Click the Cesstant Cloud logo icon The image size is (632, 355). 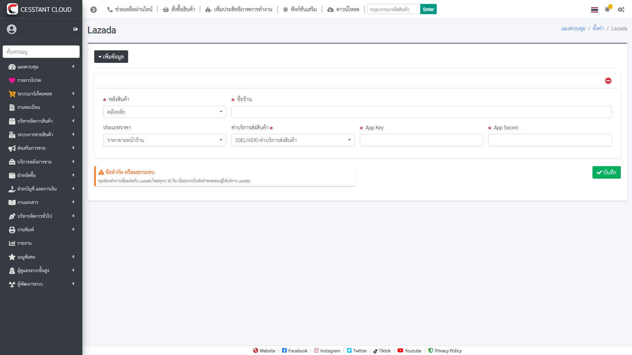pos(12,9)
